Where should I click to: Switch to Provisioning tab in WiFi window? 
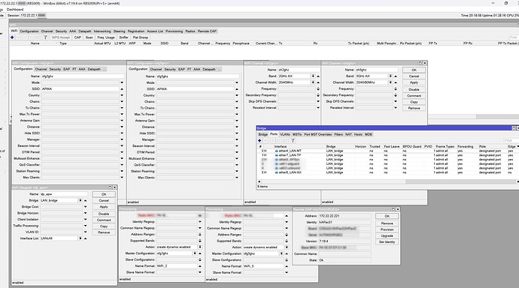(174, 31)
